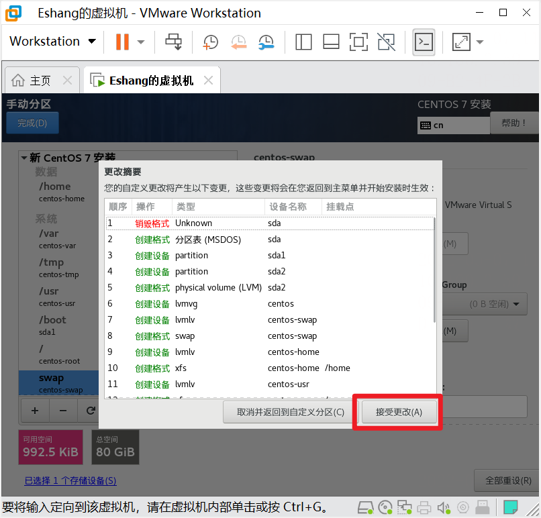Click the 挂载点 column header
The image size is (541, 518).
(x=378, y=207)
